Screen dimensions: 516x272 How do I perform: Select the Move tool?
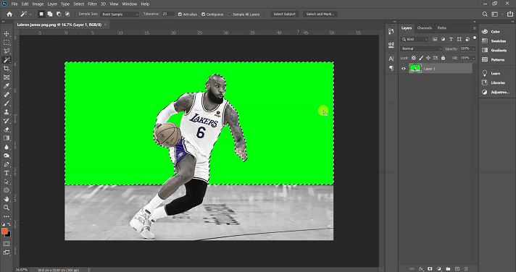point(7,34)
